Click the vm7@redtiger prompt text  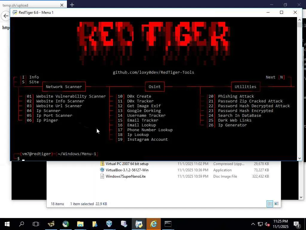[x=36, y=154]
